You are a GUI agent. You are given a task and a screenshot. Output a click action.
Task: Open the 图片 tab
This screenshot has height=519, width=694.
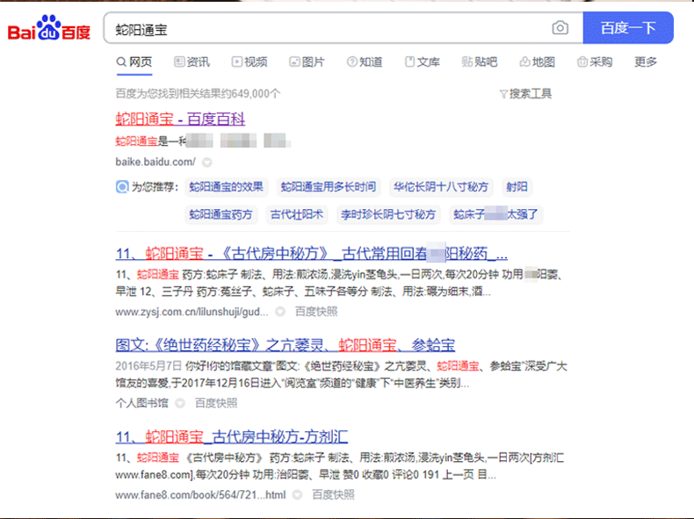(x=307, y=62)
